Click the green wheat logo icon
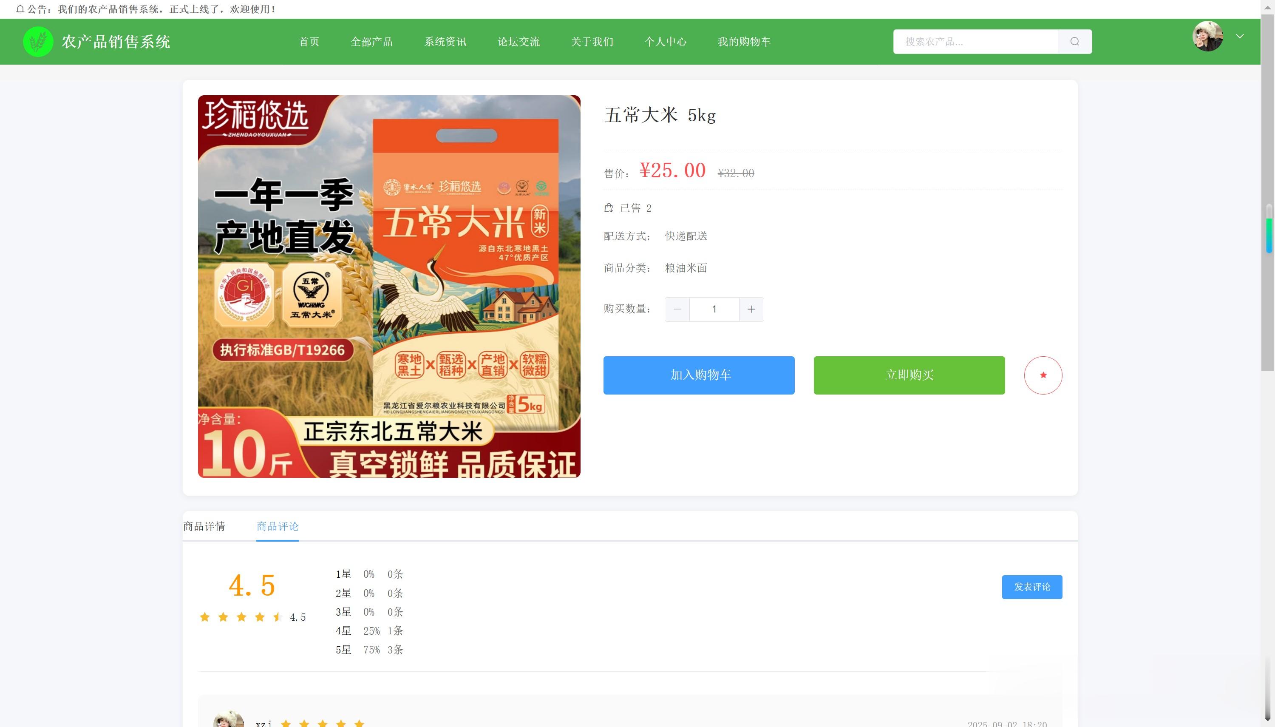1275x727 pixels. [x=38, y=41]
